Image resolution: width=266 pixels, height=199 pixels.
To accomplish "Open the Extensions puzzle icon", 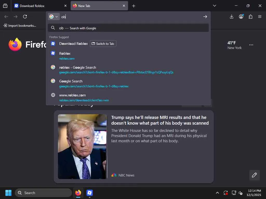I will (x=251, y=17).
